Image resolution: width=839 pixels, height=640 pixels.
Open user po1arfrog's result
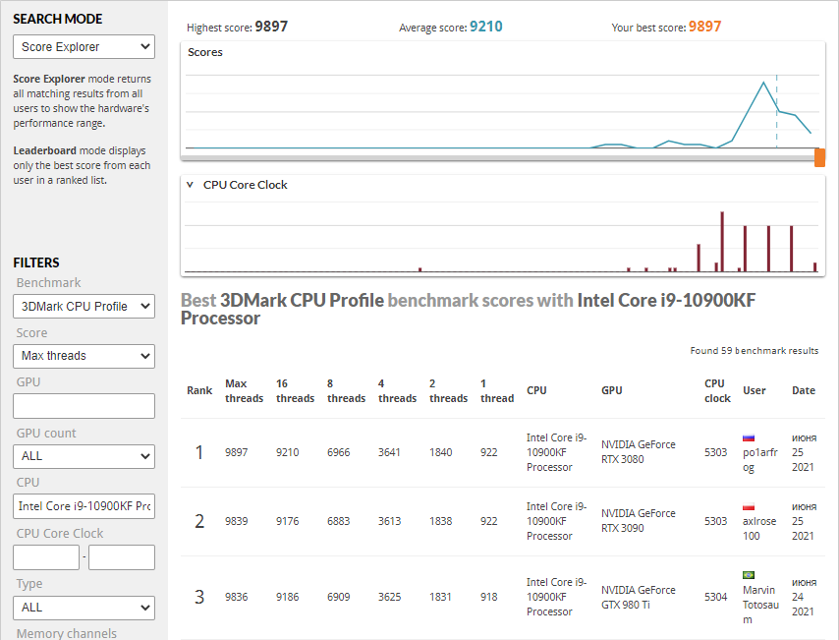tap(759, 459)
